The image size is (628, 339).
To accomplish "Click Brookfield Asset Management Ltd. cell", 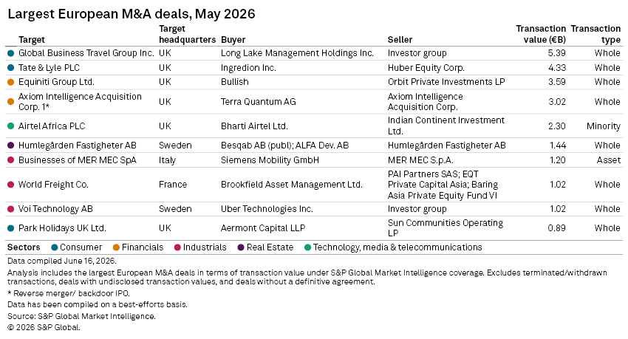I will [x=292, y=185].
